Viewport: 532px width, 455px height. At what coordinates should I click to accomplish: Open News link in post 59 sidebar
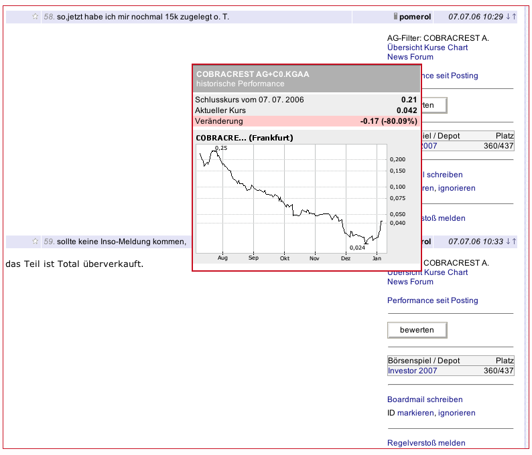(397, 282)
